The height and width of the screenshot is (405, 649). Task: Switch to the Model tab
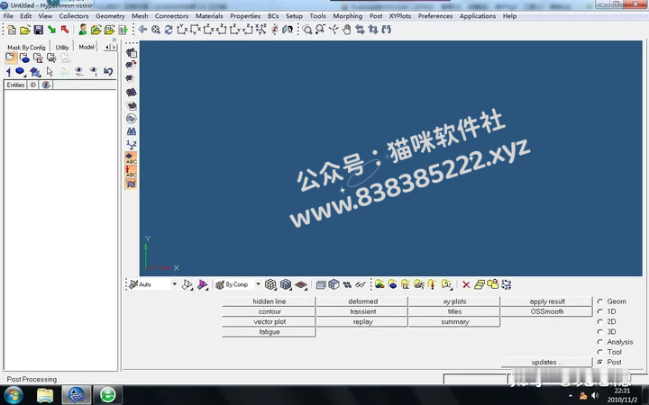click(x=87, y=47)
